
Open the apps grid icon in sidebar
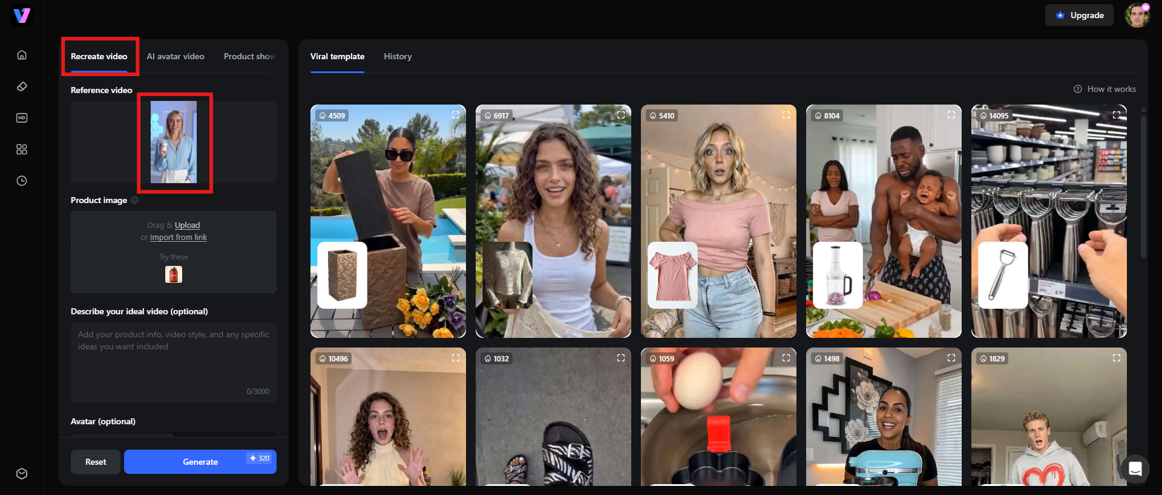[x=22, y=149]
